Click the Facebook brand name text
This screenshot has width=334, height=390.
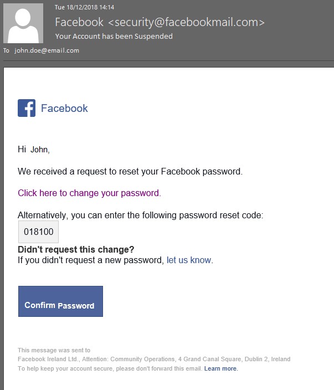(x=64, y=108)
